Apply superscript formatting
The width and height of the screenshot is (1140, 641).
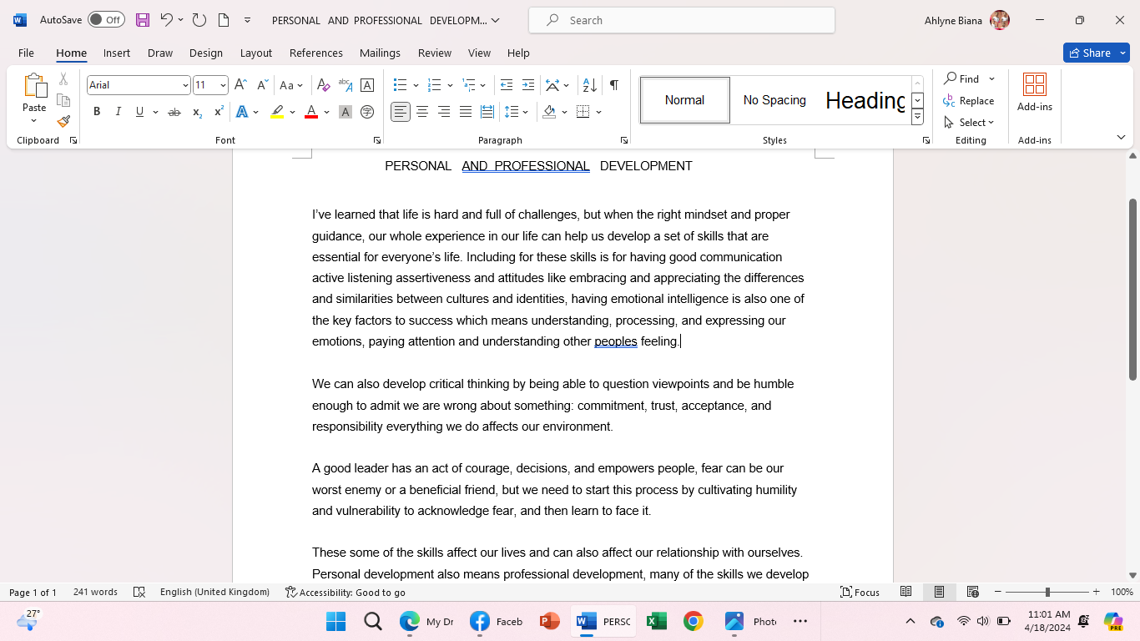[x=219, y=112]
